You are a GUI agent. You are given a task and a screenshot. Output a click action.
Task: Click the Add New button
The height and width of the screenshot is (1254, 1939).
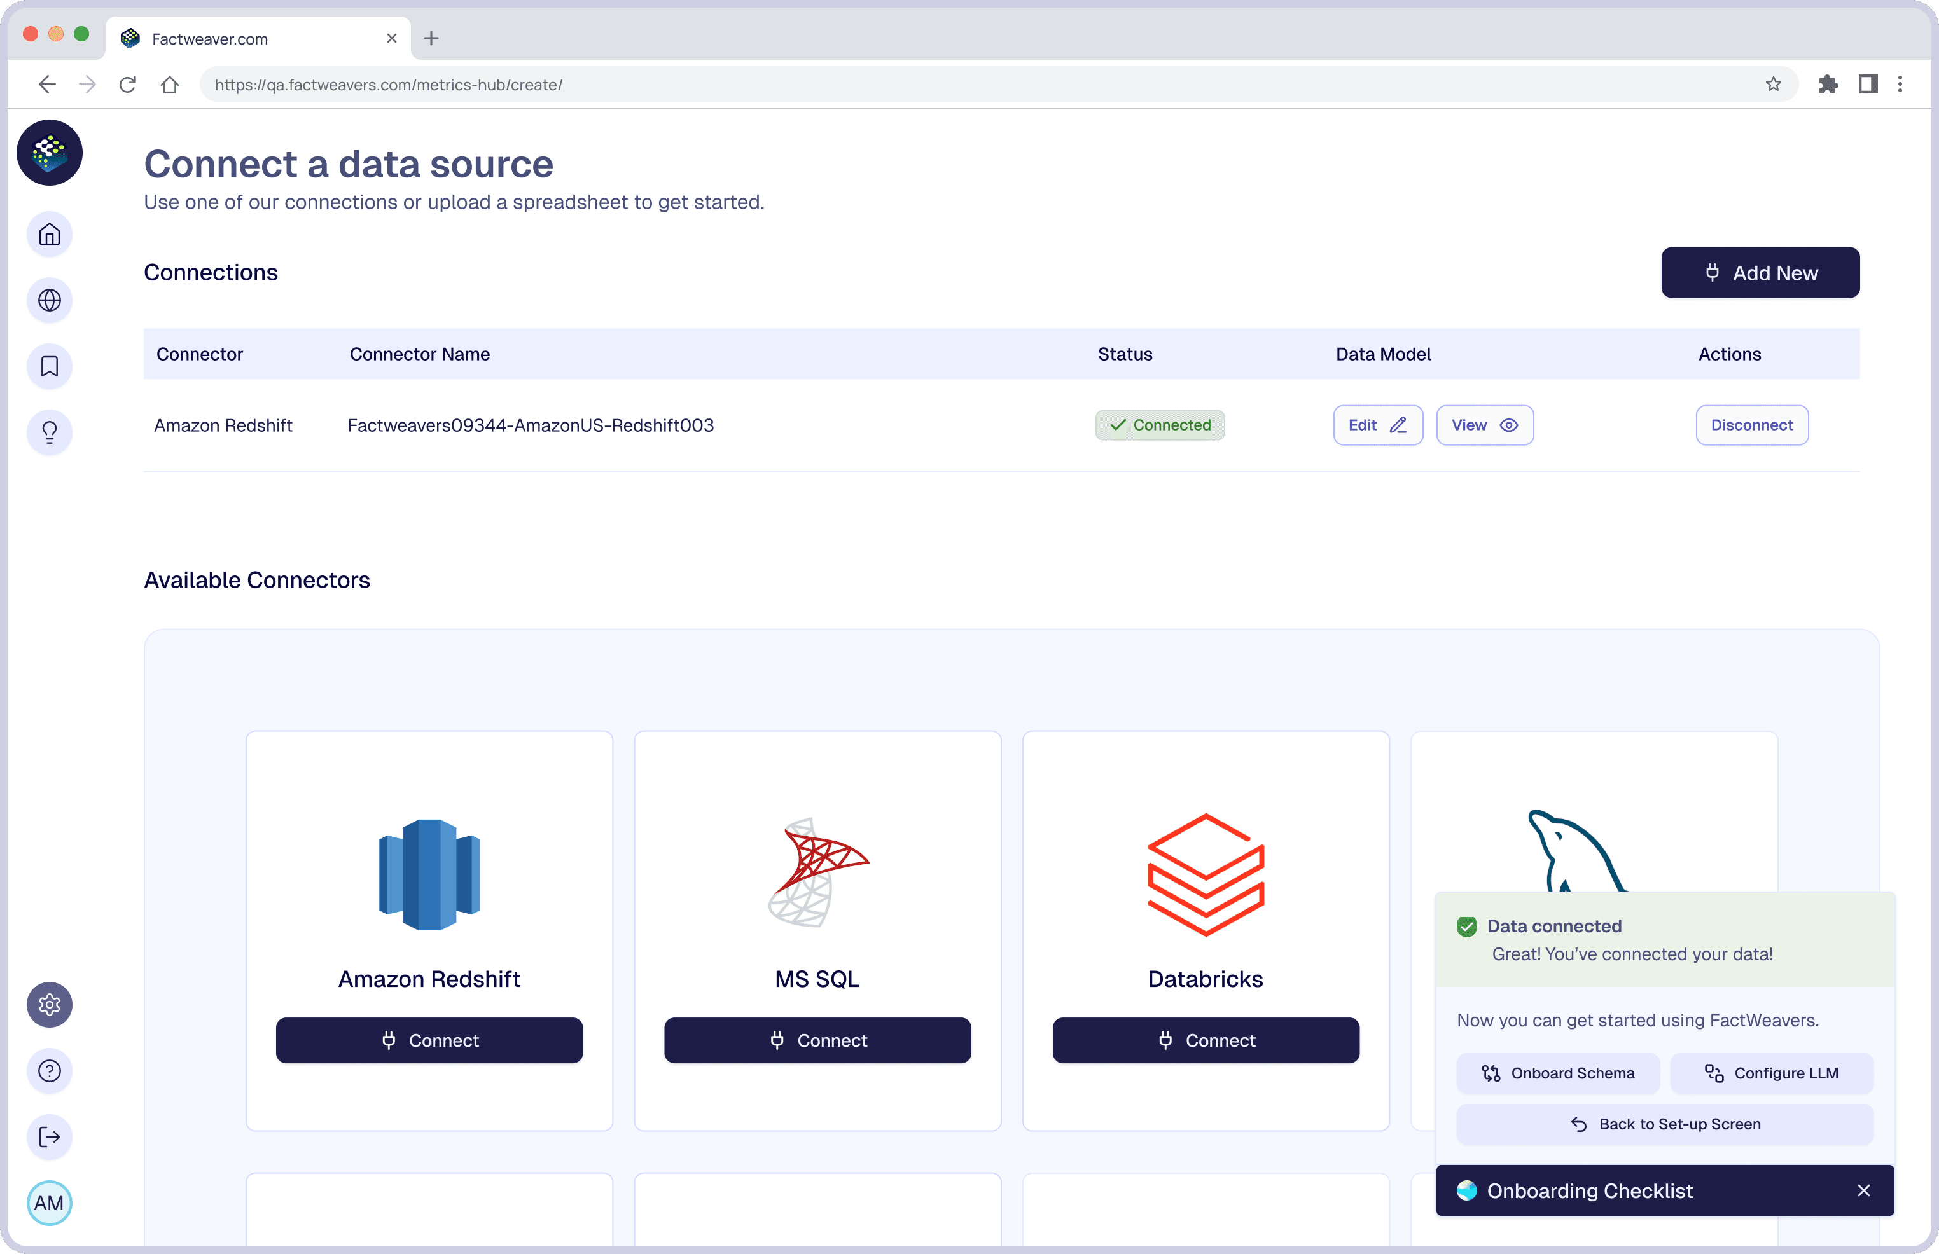pos(1760,273)
